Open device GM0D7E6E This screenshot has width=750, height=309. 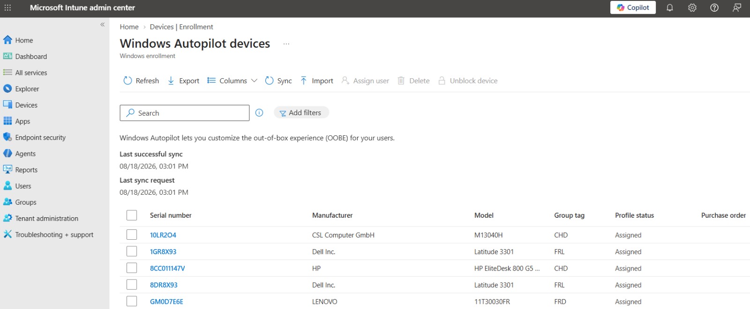[166, 302]
